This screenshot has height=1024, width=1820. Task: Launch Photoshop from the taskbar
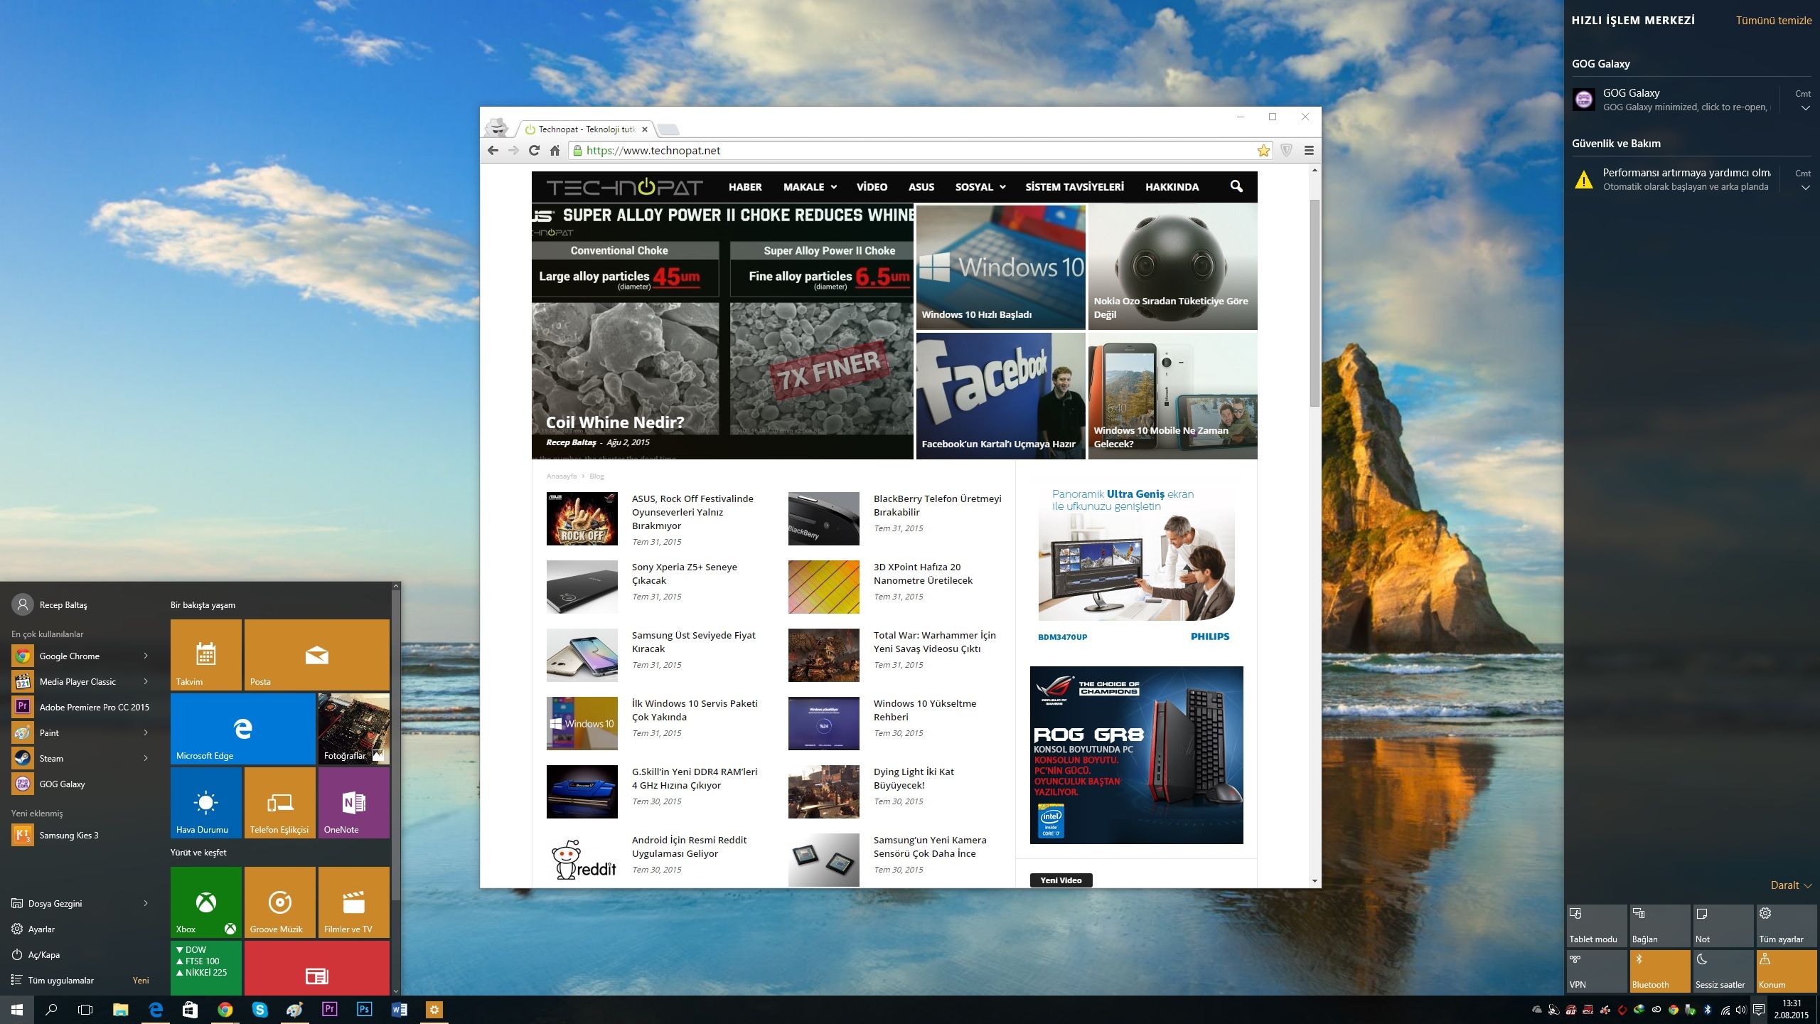click(x=364, y=1009)
